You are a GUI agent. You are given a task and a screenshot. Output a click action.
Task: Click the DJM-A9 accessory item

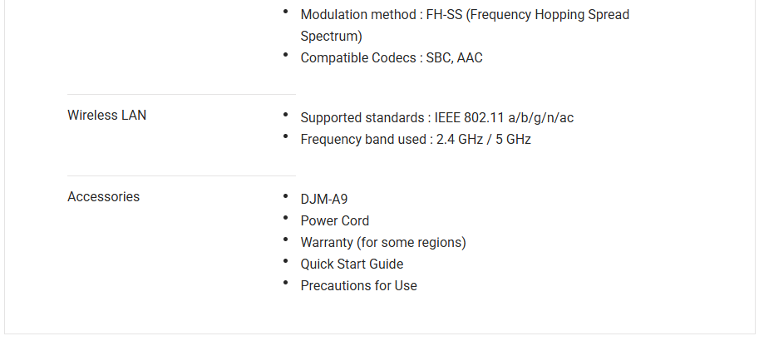(x=323, y=200)
